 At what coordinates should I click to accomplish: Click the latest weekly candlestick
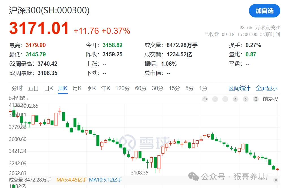coord(277,169)
